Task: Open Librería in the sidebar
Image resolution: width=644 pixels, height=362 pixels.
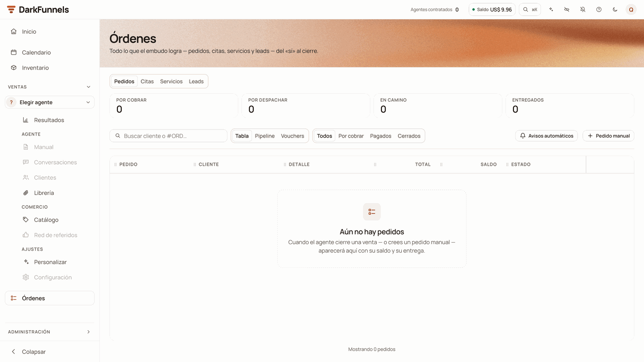Action: tap(56, 193)
